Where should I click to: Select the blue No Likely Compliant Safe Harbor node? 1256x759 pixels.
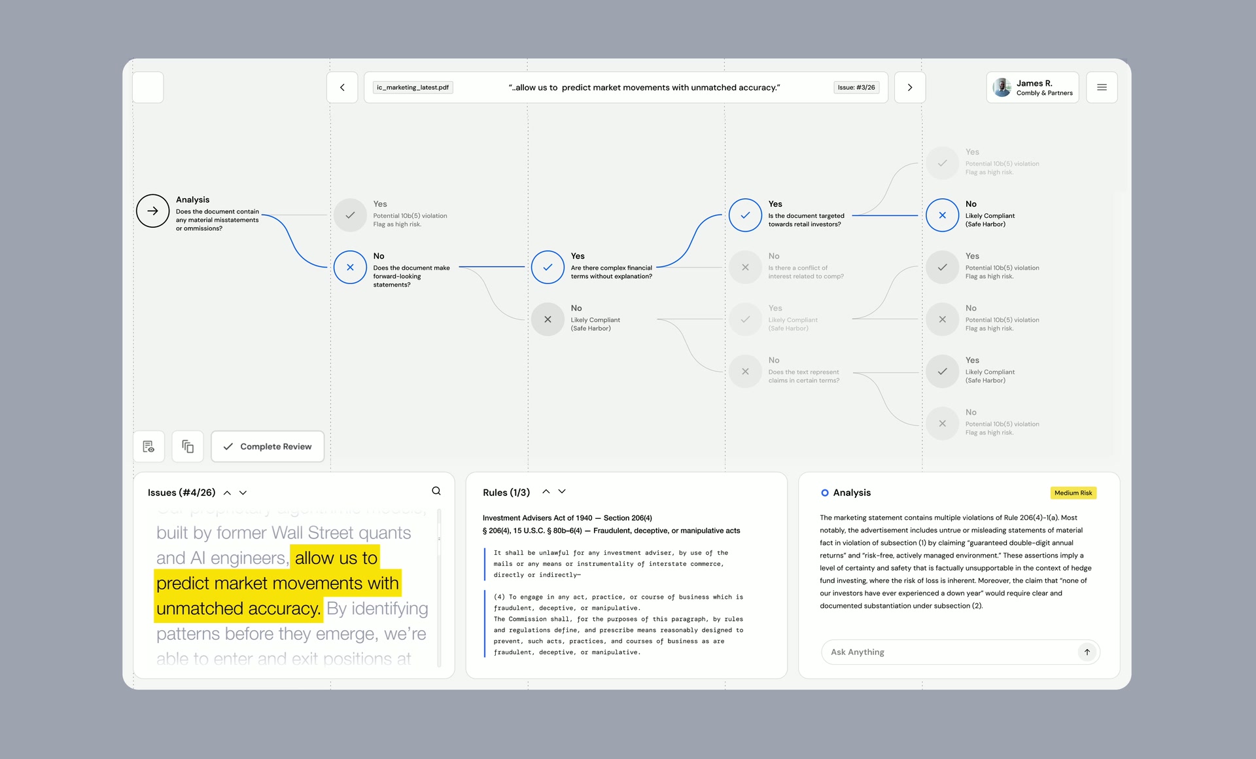click(x=942, y=215)
